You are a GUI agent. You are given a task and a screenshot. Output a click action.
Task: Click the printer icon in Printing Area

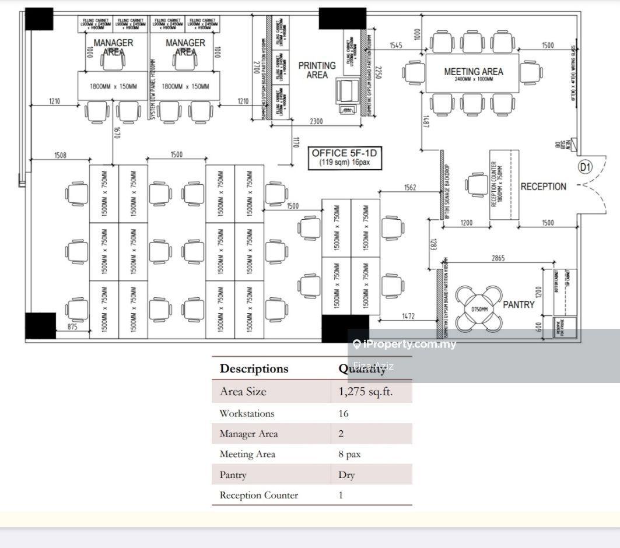[348, 90]
